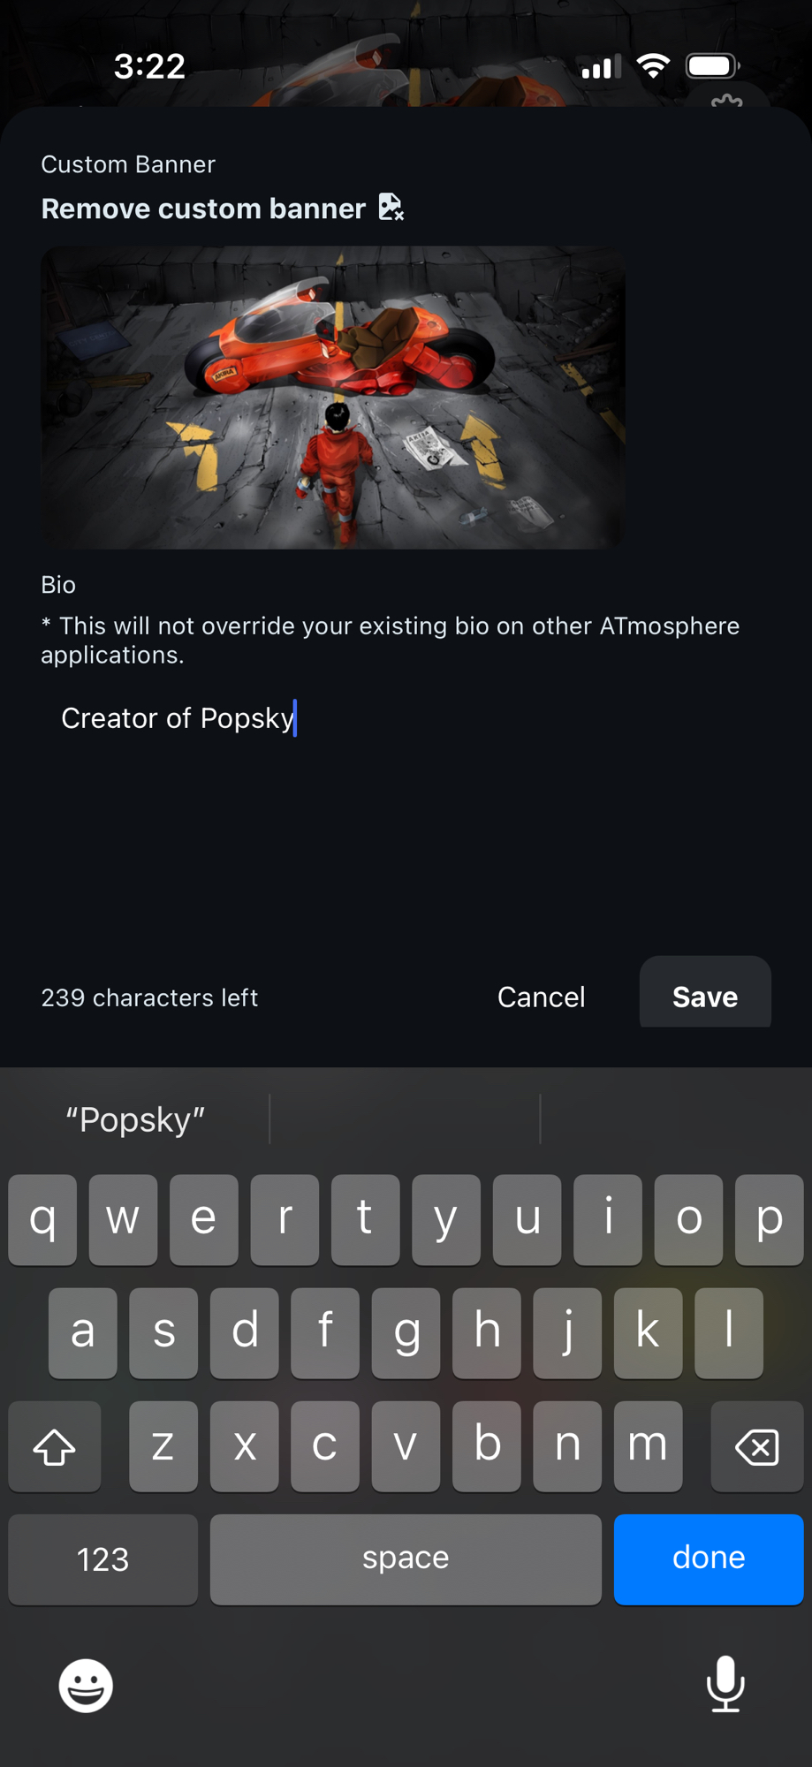Tap the Wi-Fi status icon
This screenshot has height=1767, width=812.
coord(653,66)
